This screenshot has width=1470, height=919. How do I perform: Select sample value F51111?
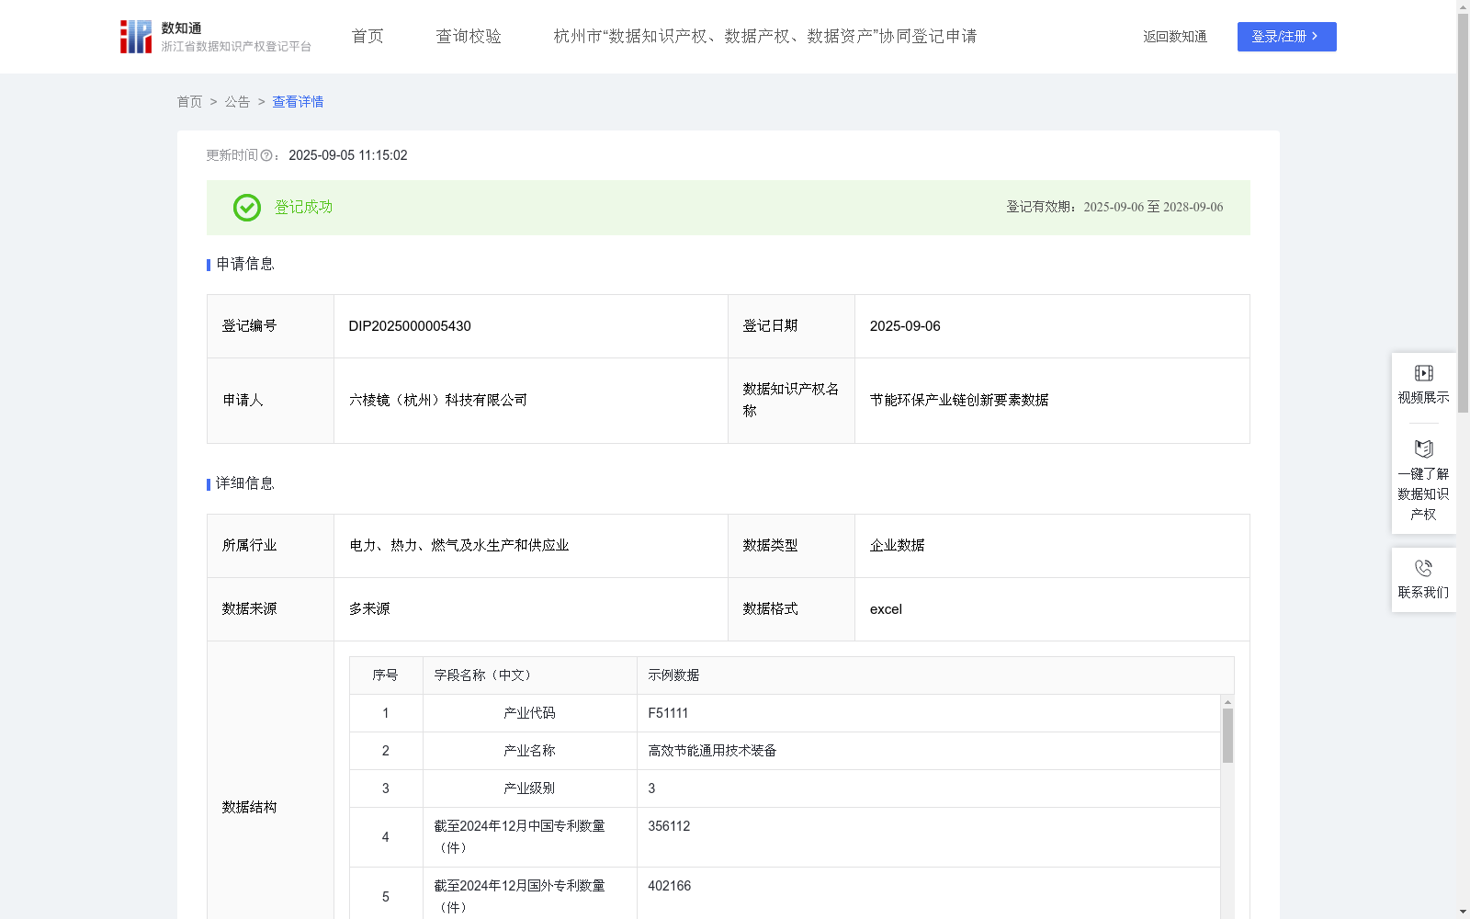[x=668, y=713]
